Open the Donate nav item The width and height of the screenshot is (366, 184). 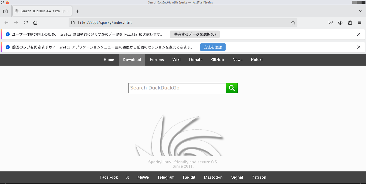point(196,60)
